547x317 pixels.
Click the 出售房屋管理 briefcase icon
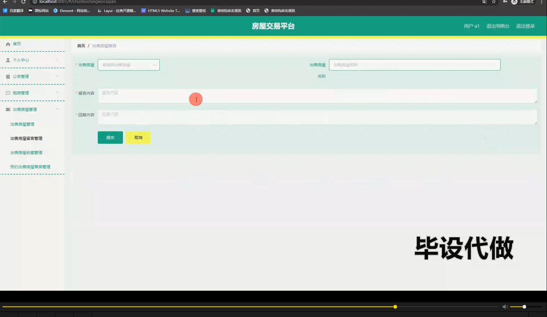8,109
